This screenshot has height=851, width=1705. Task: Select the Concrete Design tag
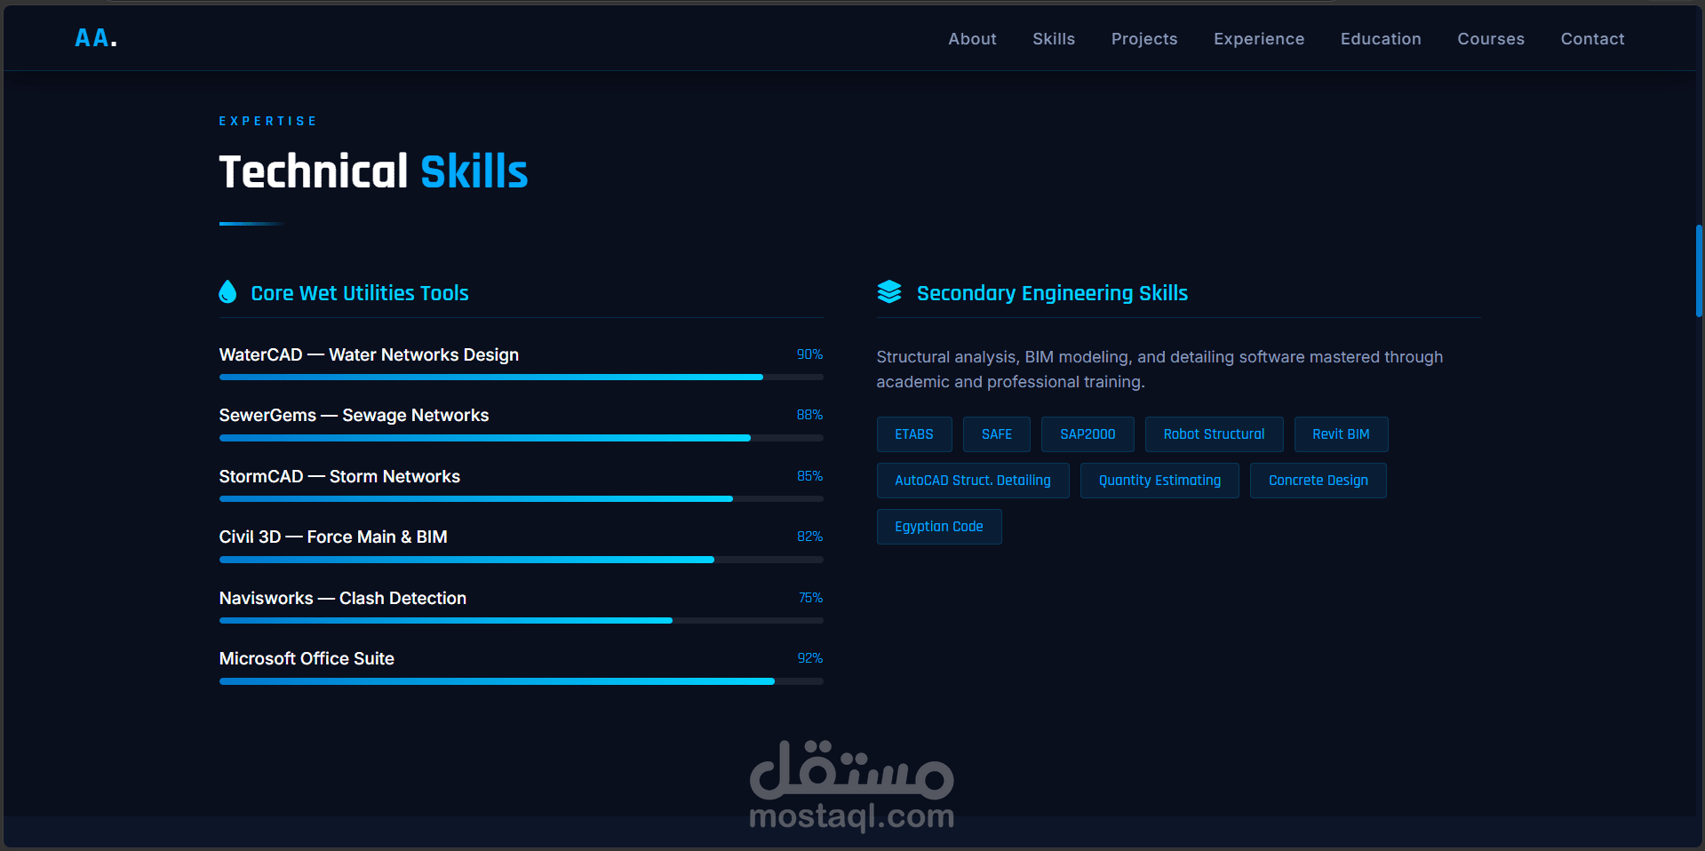(1319, 481)
